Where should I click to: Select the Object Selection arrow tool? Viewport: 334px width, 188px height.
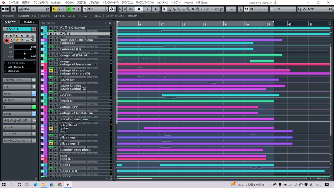[x=164, y=9]
